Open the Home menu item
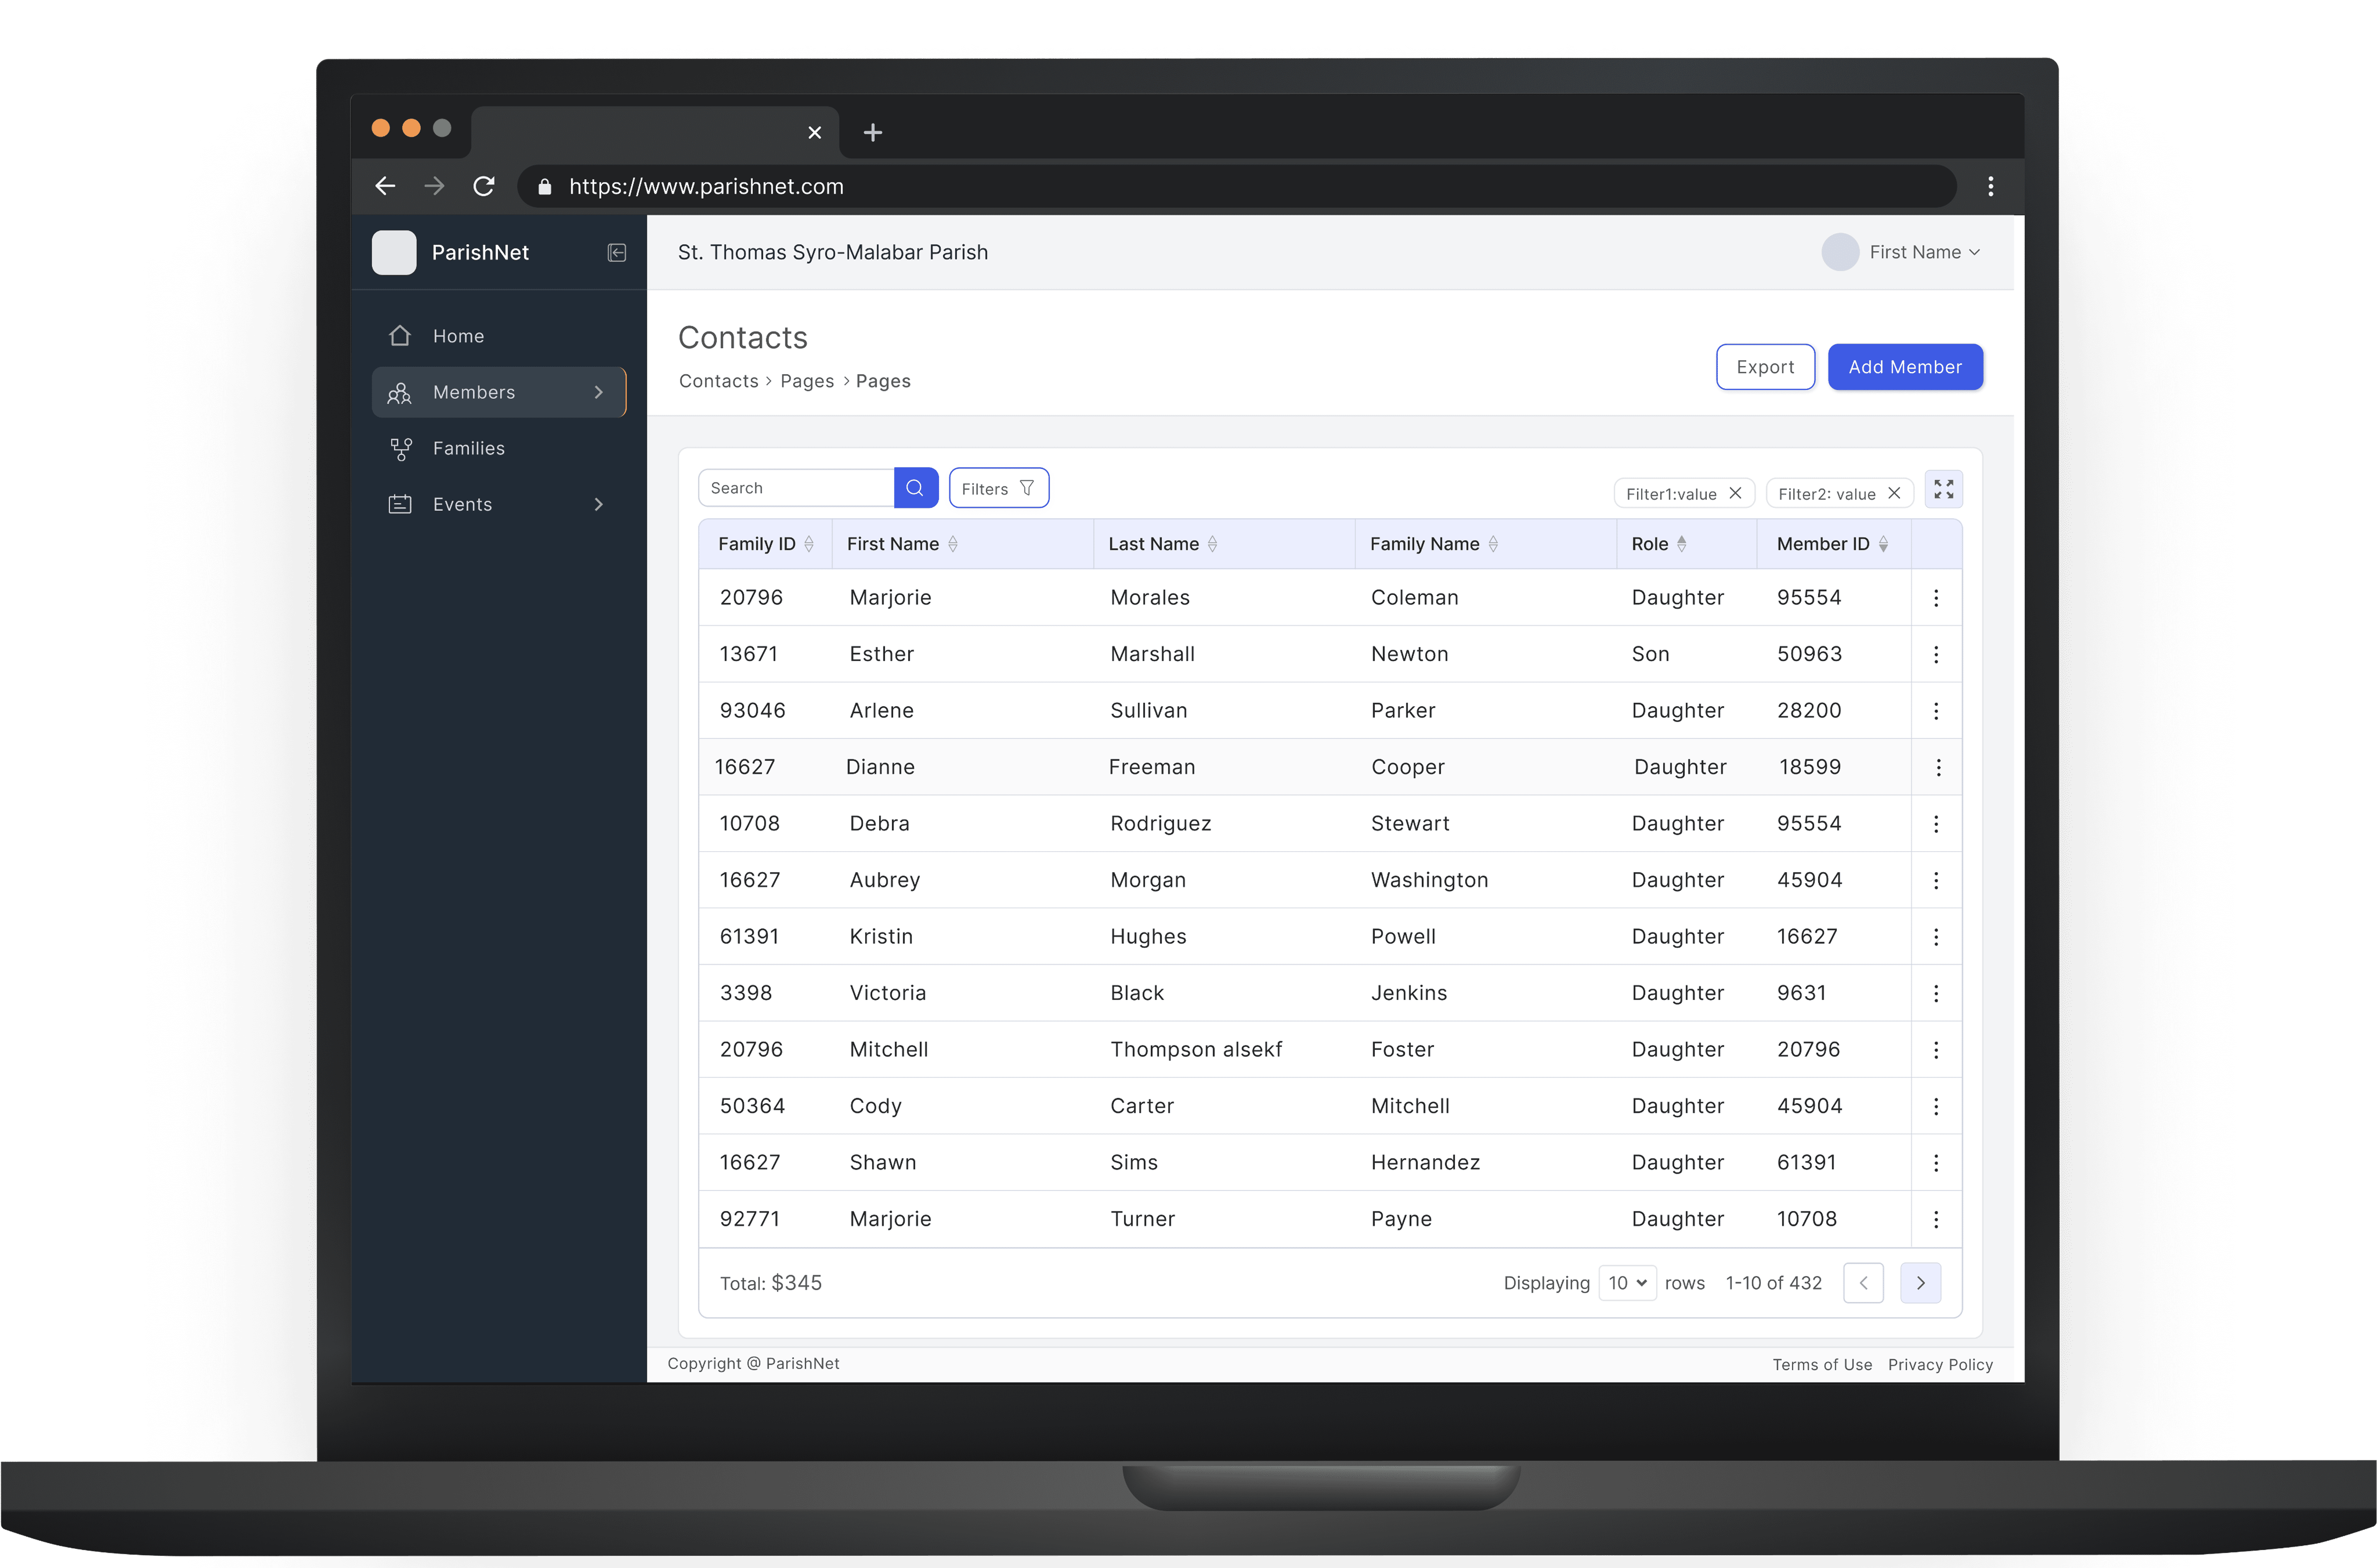The height and width of the screenshot is (1568, 2377). (499, 336)
